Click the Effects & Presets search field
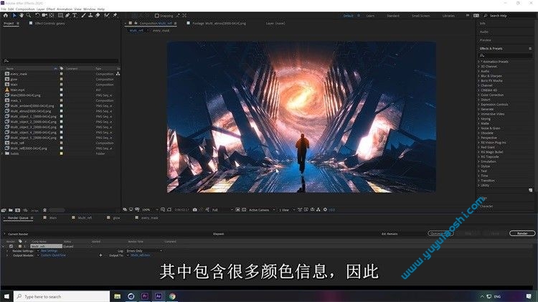Screen dimensions: 538x302 pos(506,55)
